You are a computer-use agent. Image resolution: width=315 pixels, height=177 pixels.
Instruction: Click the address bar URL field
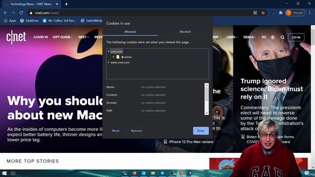pos(141,13)
